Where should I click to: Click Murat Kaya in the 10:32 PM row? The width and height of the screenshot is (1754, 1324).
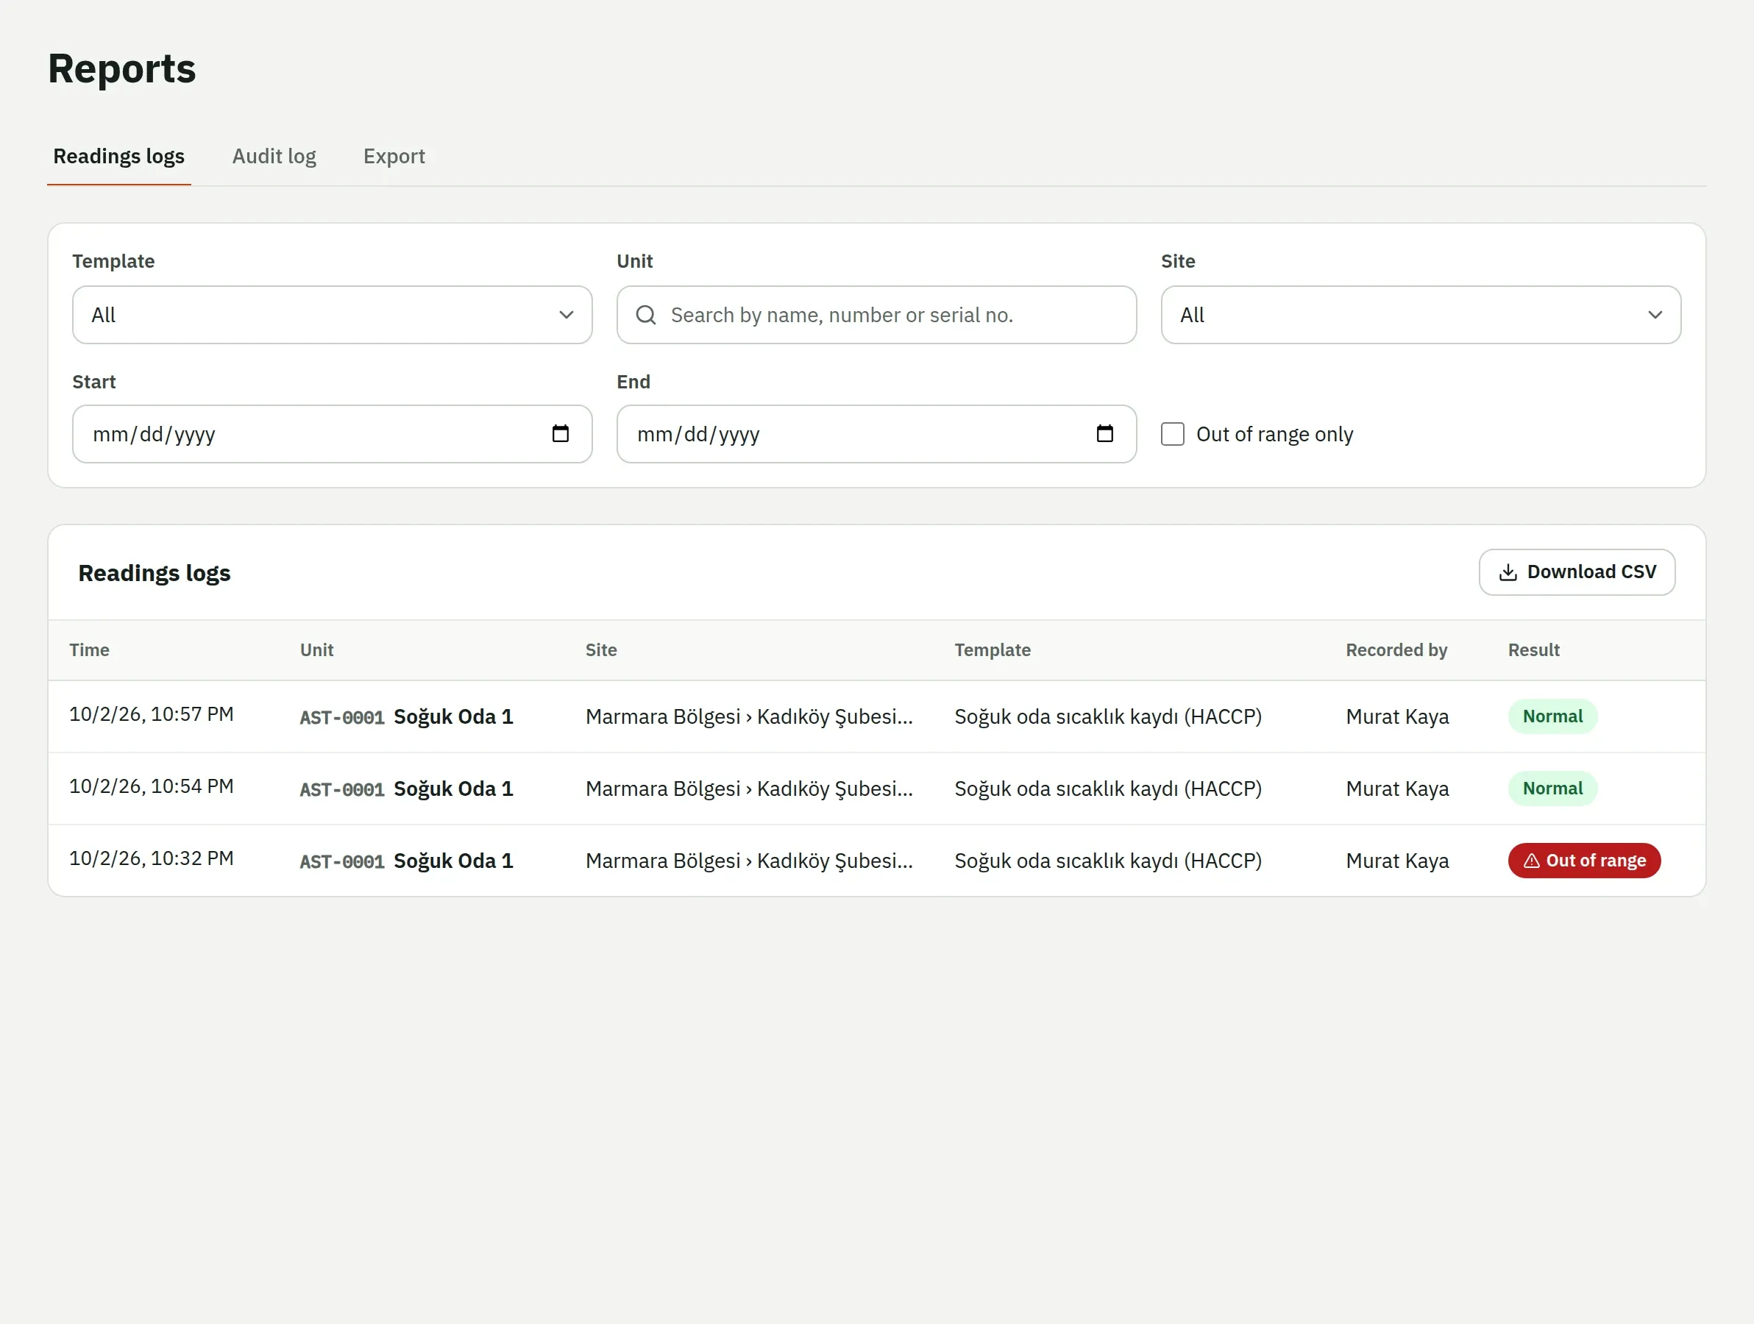1397,861
